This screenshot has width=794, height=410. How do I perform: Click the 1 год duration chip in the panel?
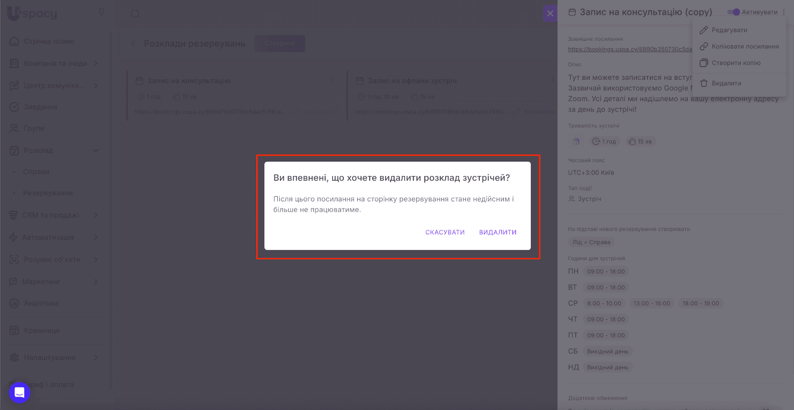pos(604,142)
